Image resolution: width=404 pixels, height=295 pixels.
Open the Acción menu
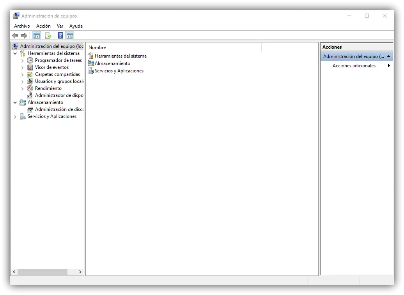(x=43, y=26)
